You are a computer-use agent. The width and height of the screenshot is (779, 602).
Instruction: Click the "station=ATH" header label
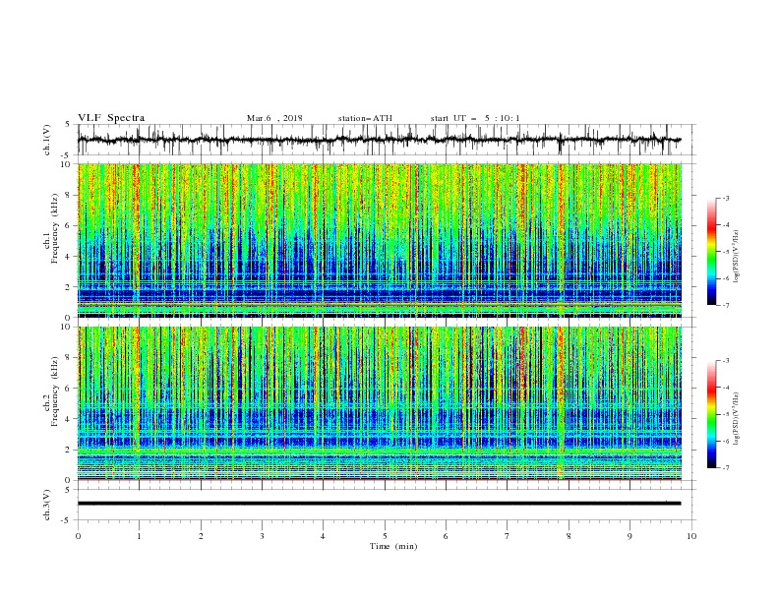[x=365, y=118]
